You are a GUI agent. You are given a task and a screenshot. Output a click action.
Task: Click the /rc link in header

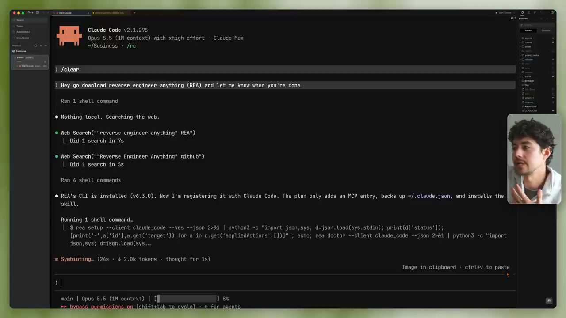(x=131, y=46)
